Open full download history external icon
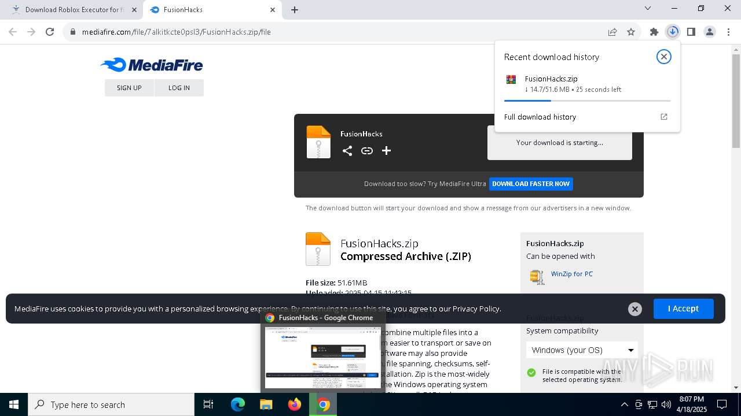This screenshot has height=416, width=741. pos(664,117)
